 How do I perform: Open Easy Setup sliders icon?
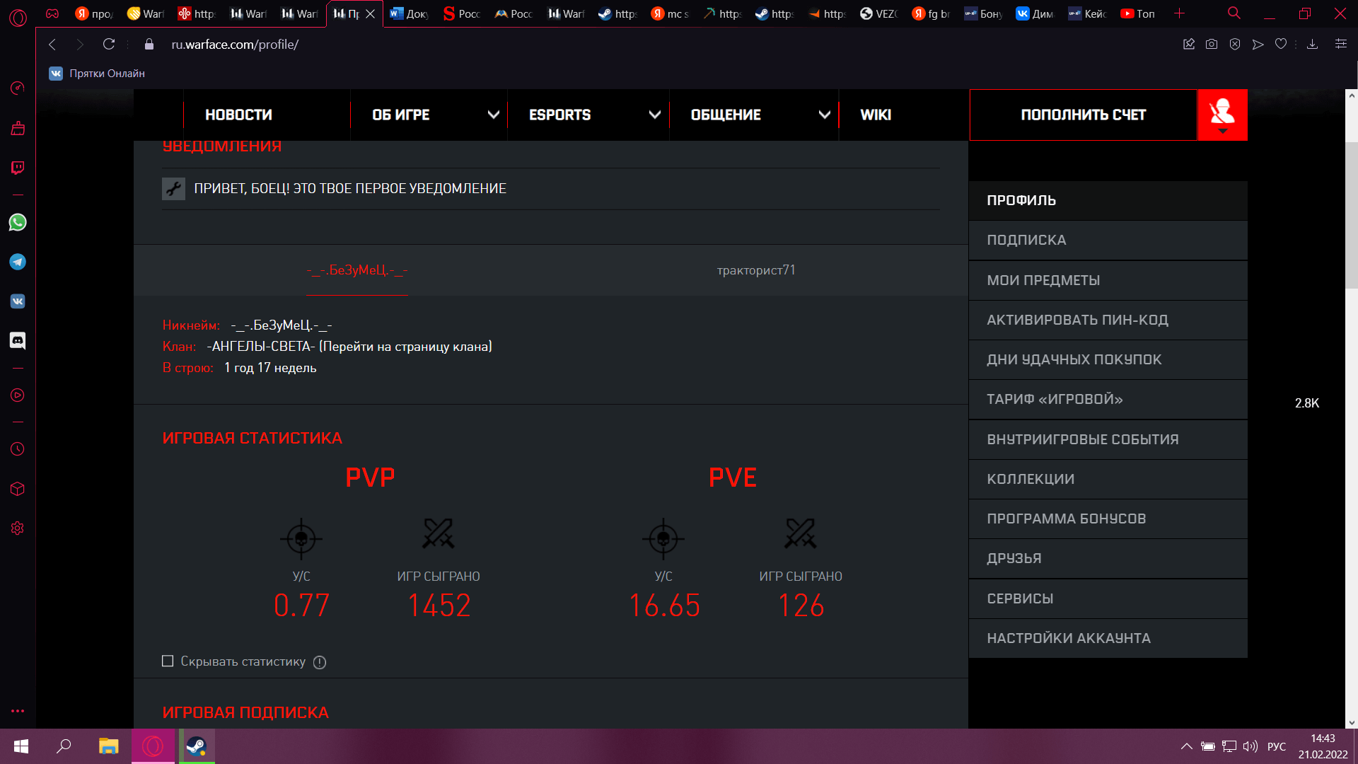pos(1340,44)
